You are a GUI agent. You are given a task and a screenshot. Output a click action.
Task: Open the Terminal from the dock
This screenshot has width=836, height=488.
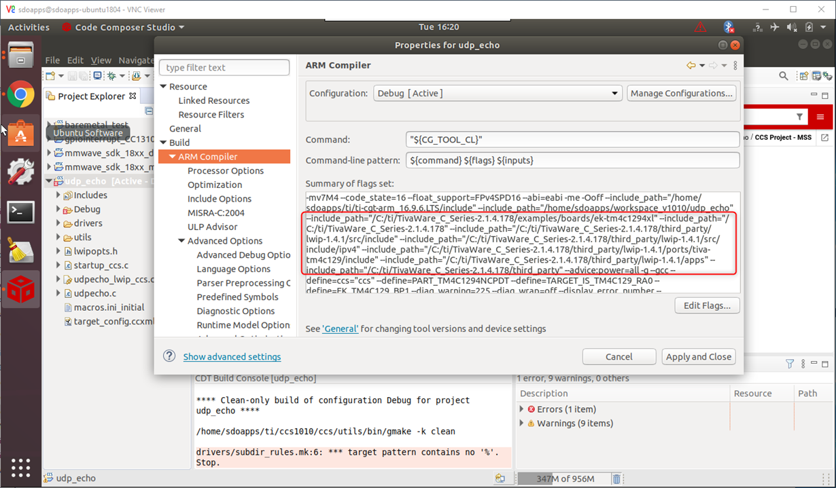(x=20, y=211)
